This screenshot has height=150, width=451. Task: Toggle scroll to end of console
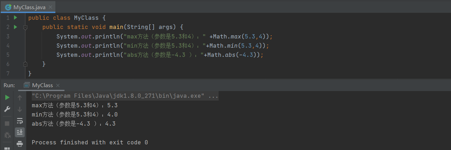point(20,132)
